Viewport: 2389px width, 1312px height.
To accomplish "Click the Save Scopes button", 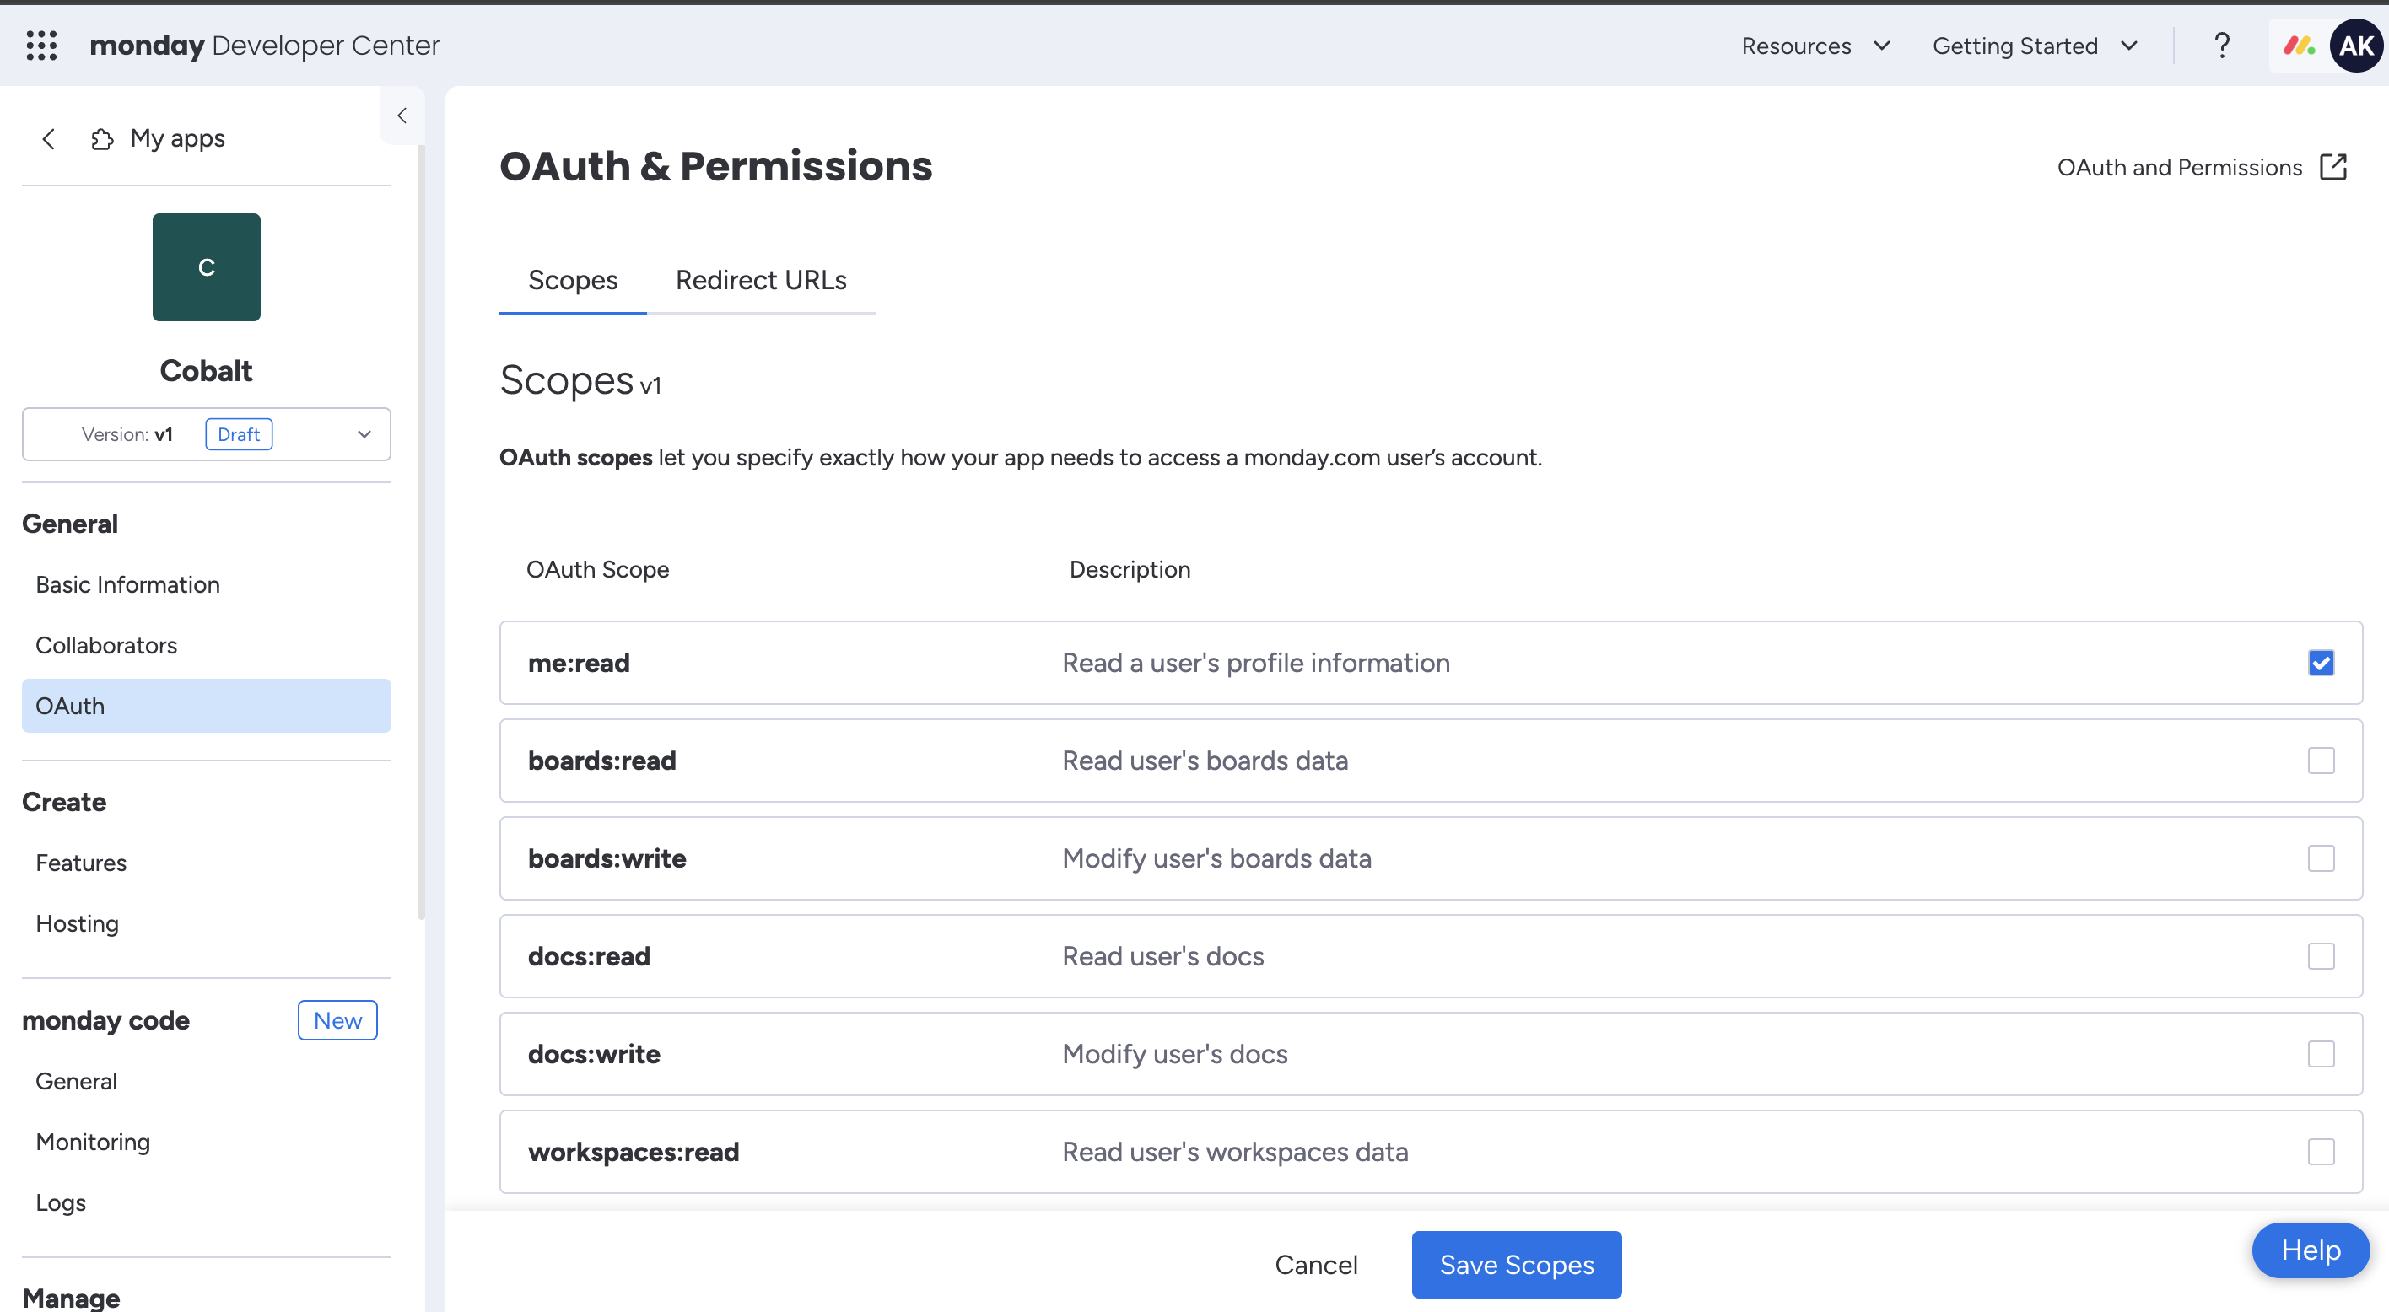I will click(x=1515, y=1264).
